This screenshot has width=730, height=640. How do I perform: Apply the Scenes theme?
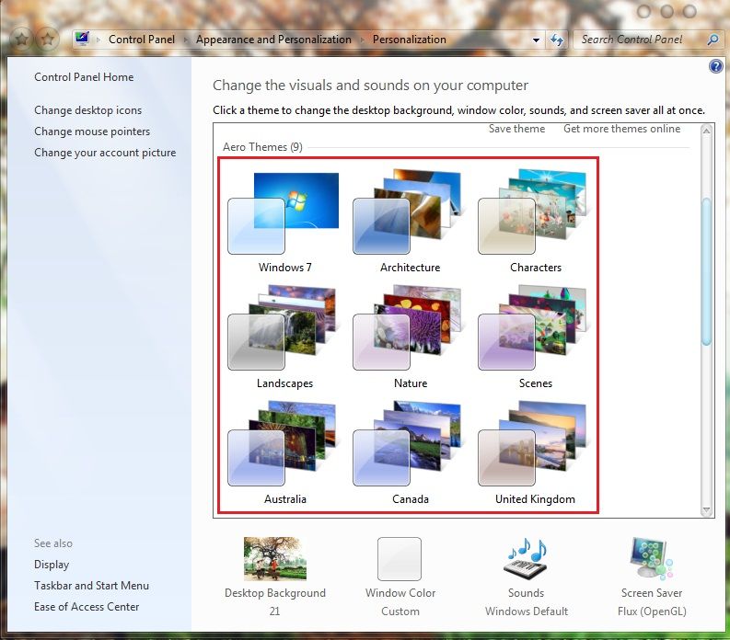point(535,337)
